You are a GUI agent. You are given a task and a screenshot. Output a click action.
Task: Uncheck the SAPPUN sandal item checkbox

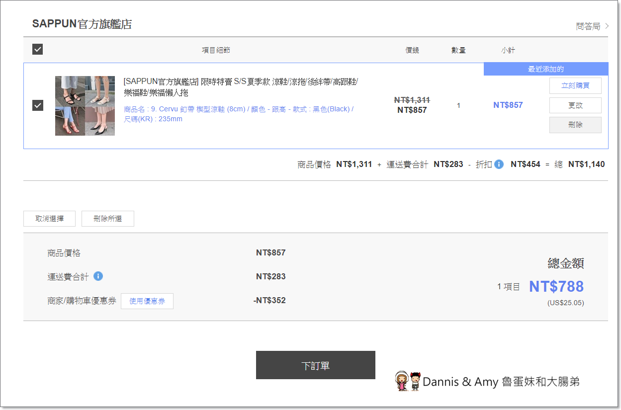click(x=38, y=105)
